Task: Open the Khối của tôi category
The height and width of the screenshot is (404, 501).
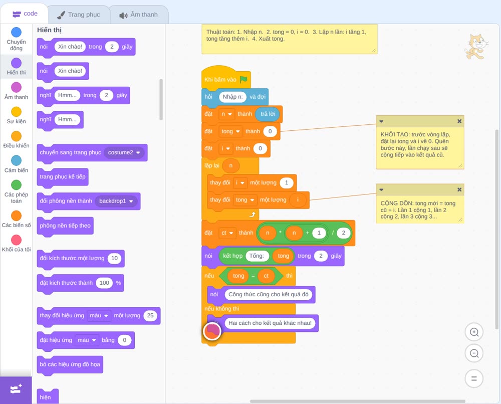Action: point(16,244)
